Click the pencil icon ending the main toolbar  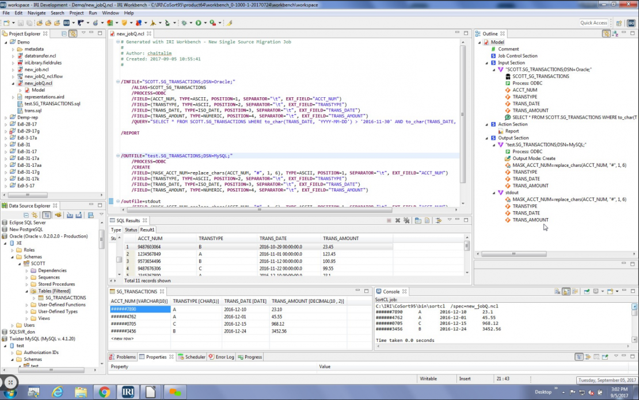coord(230,23)
